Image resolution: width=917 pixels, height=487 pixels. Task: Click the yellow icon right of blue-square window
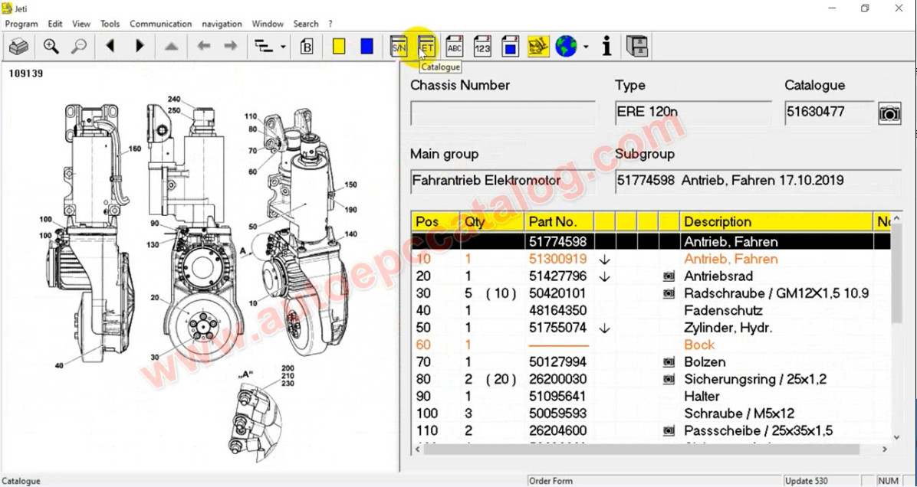click(x=538, y=46)
